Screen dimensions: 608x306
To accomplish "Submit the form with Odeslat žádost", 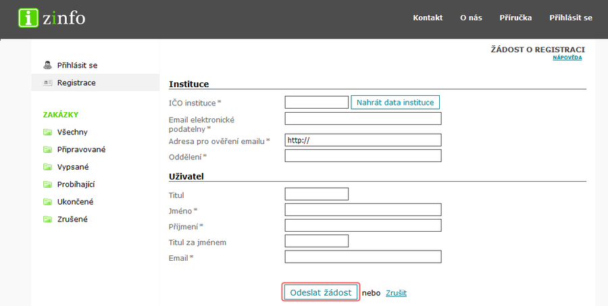I will (x=320, y=292).
